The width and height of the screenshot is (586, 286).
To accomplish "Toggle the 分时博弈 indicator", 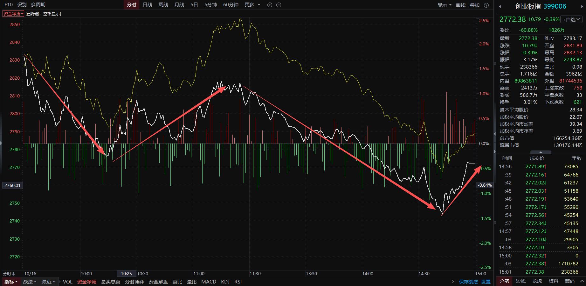I will pyautogui.click(x=134, y=282).
